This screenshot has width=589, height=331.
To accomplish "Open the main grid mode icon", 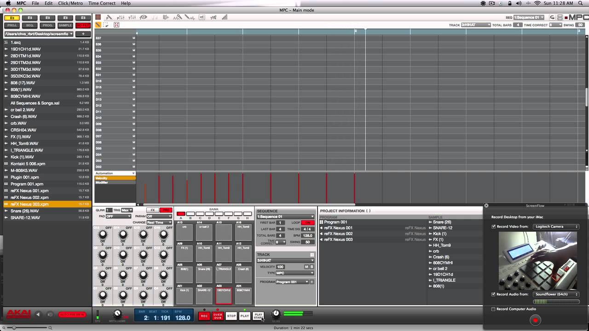I will [98, 17].
